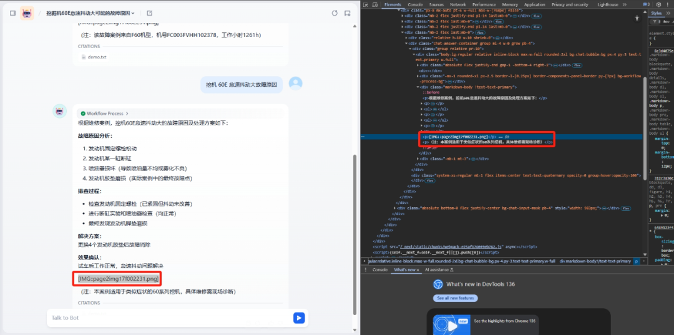The image size is (674, 335).
Task: Click the DevTools issues counter icon
Action: [x=646, y=5]
